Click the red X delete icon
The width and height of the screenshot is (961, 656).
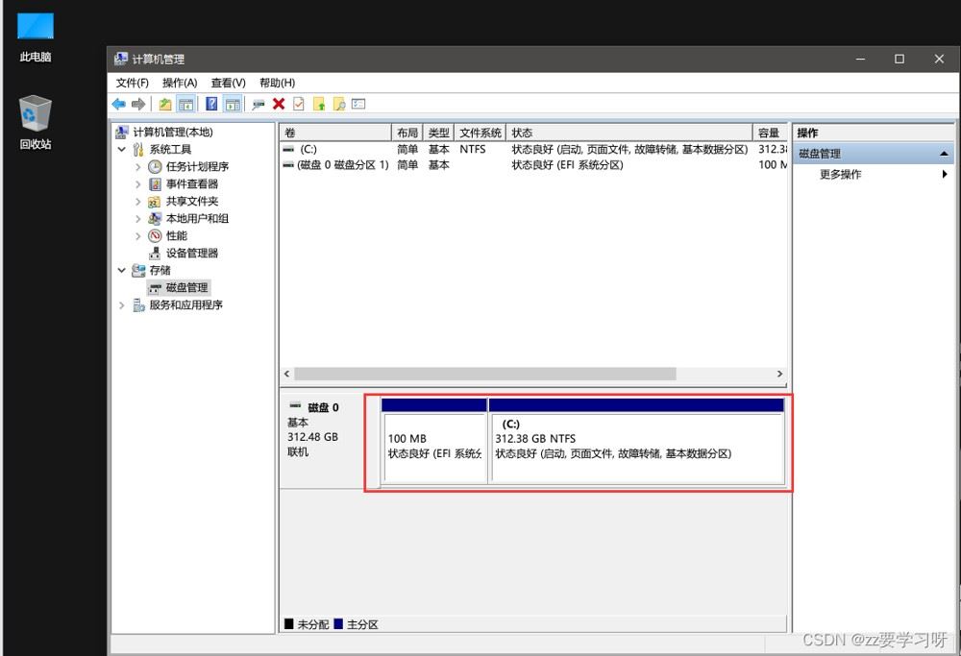[279, 104]
